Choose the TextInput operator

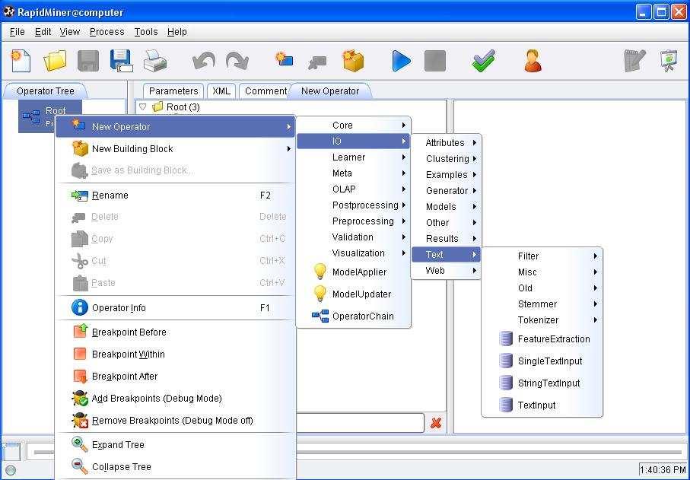542,405
